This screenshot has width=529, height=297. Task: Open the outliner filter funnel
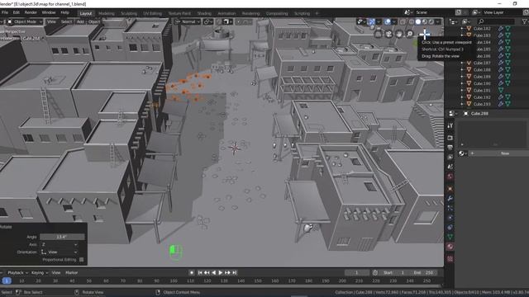[525, 21]
